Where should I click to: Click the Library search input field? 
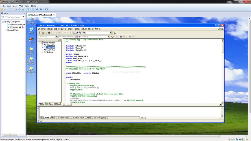point(13,17)
